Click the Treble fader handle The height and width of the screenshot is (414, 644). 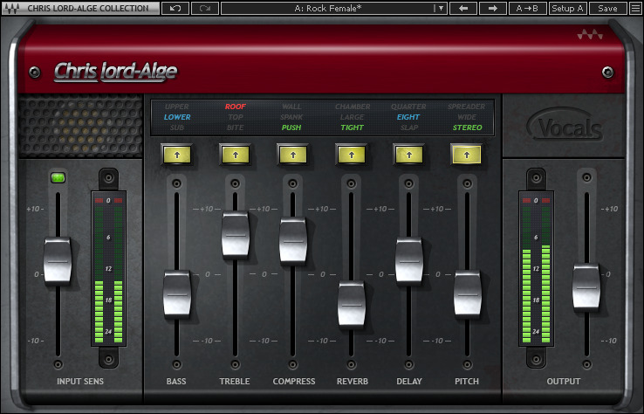236,235
